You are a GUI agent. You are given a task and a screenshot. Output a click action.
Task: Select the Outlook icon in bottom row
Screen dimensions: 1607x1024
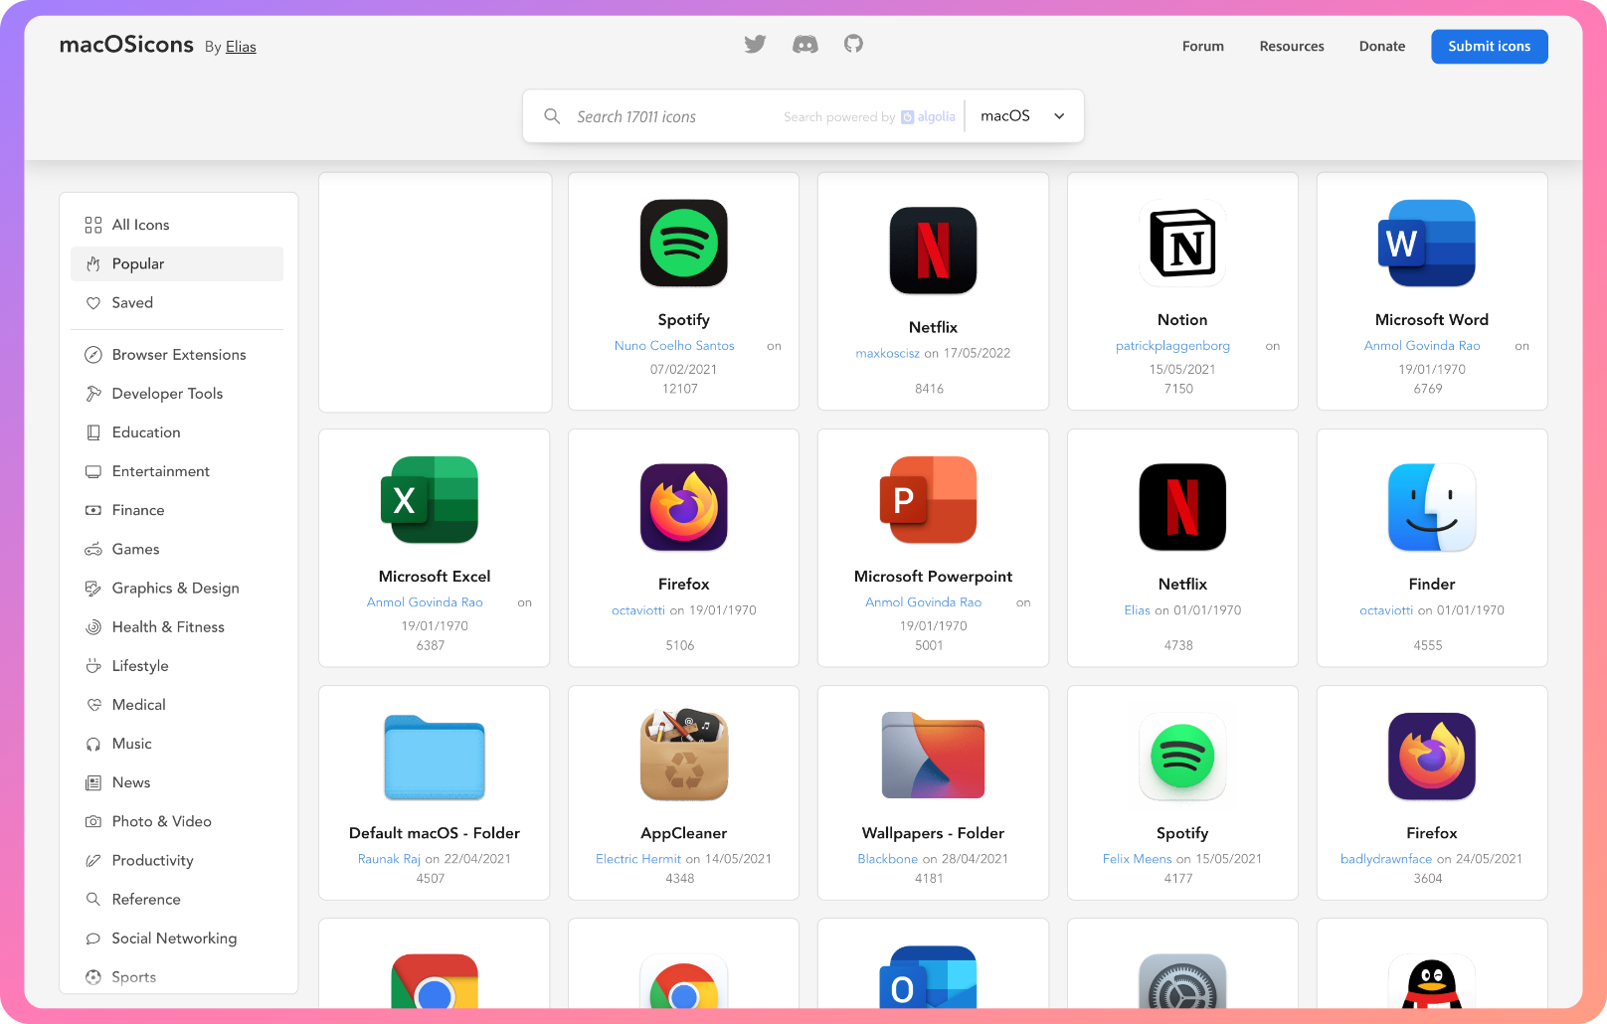pos(929,979)
